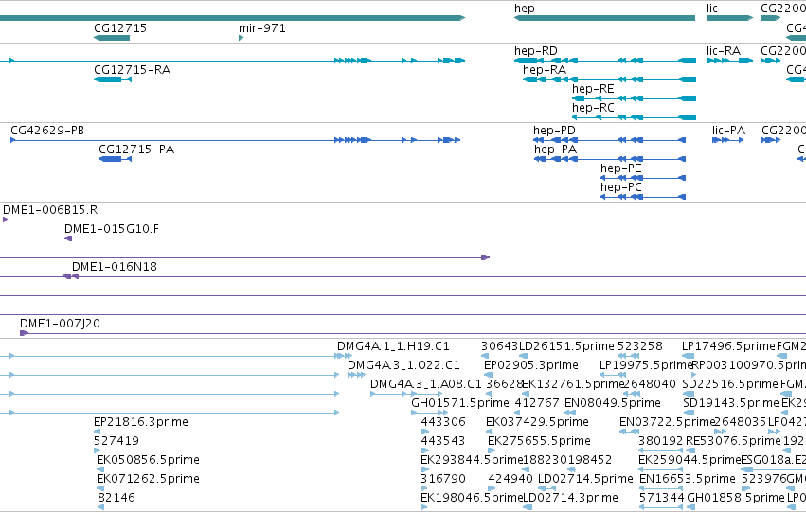Select the EN08049.5prime EST
The height and width of the screenshot is (512, 806).
pos(570,413)
